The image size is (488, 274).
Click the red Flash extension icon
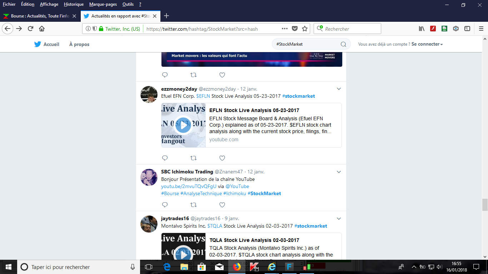tap(433, 29)
